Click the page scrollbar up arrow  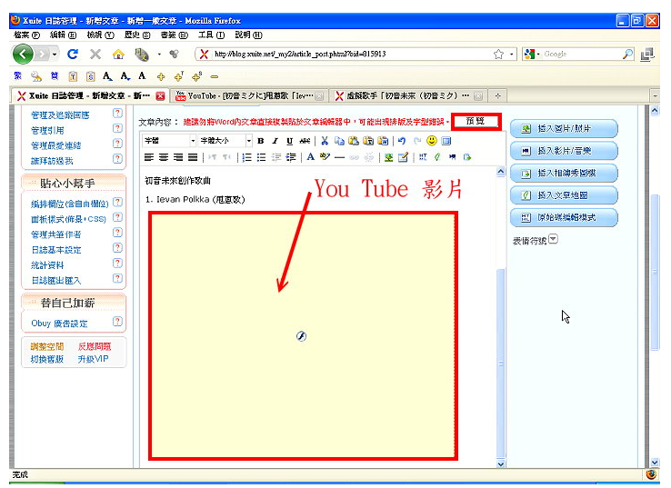click(x=655, y=111)
